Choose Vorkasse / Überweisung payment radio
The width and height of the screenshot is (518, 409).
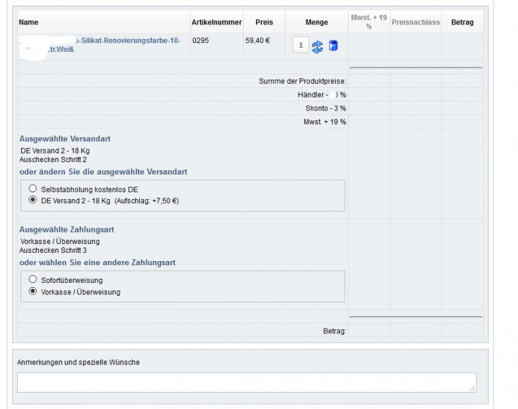(x=32, y=292)
